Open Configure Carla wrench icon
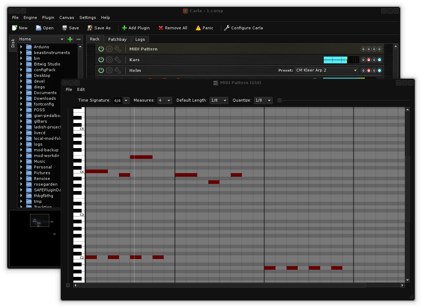The height and width of the screenshot is (308, 422). (x=227, y=28)
